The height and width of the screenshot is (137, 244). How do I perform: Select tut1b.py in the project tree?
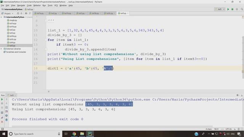pos(12,27)
